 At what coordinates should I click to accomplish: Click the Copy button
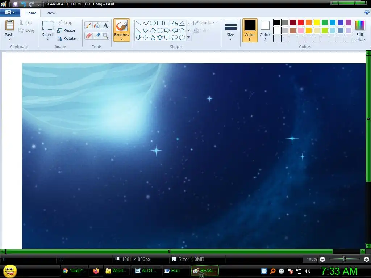[26, 30]
